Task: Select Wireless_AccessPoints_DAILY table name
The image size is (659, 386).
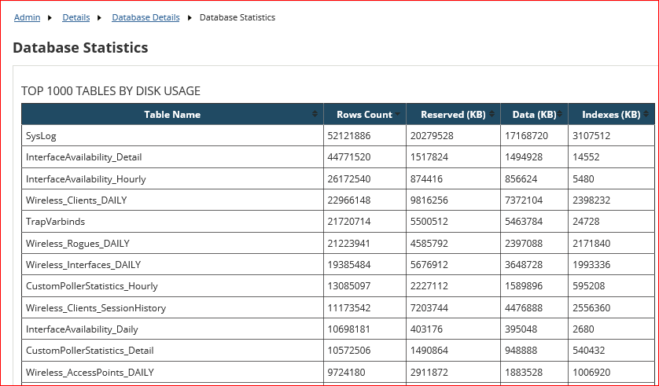Action: coord(90,373)
